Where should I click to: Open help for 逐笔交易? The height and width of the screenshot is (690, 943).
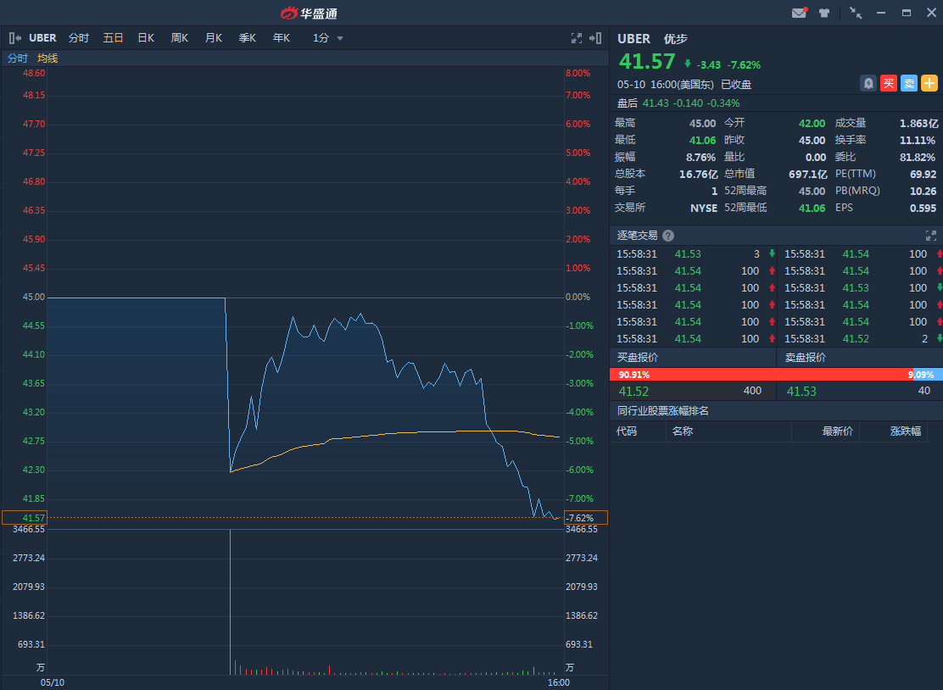coord(668,236)
